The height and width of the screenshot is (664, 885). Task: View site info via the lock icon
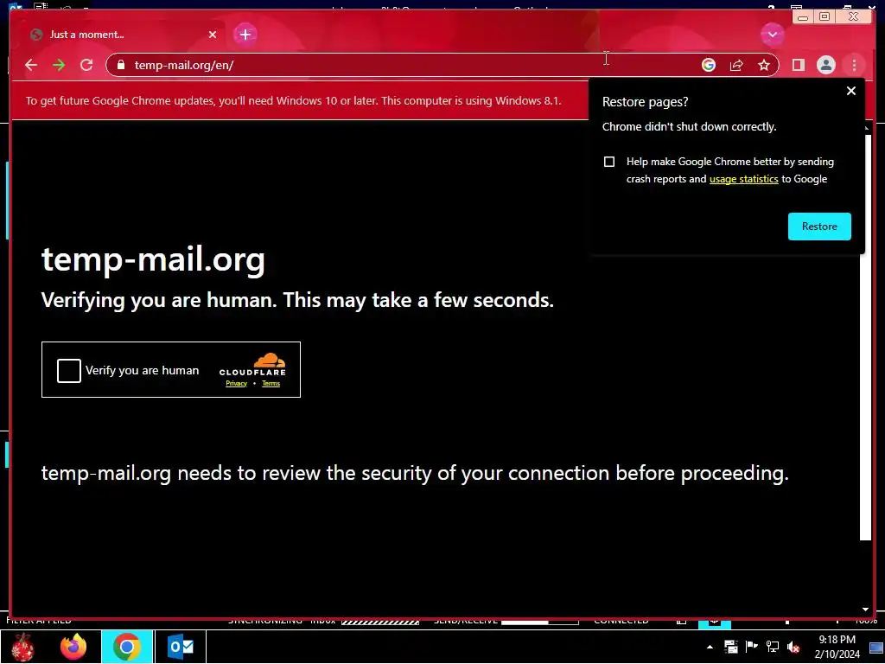pos(120,65)
